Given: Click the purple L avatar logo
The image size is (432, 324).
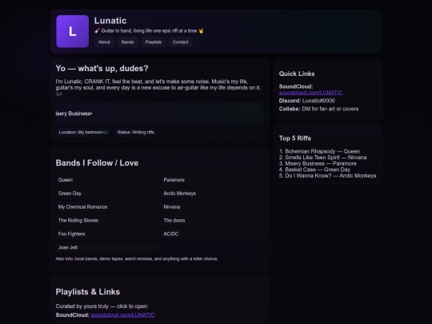Looking at the screenshot, I should coord(73,31).
